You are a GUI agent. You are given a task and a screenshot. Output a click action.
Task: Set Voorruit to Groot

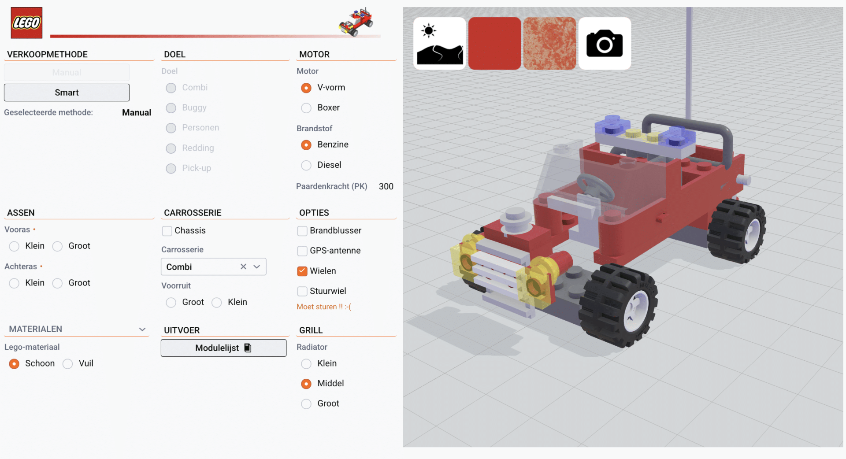(171, 303)
